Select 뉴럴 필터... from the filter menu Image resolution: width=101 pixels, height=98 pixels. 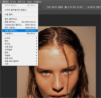click(20, 14)
